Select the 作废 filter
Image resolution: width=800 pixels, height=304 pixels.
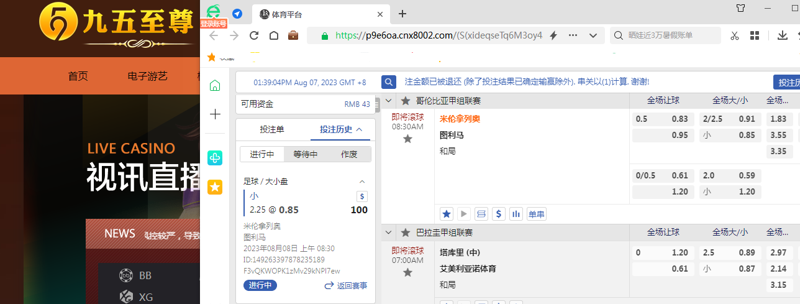click(x=349, y=154)
